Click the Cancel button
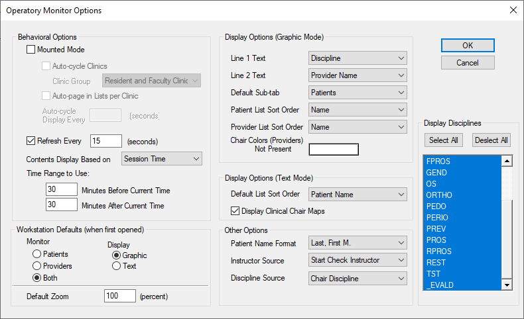The width and height of the screenshot is (524, 319). 468,63
